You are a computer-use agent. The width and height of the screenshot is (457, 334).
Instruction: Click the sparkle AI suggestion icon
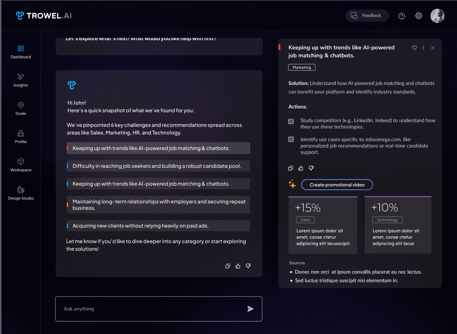click(x=292, y=184)
